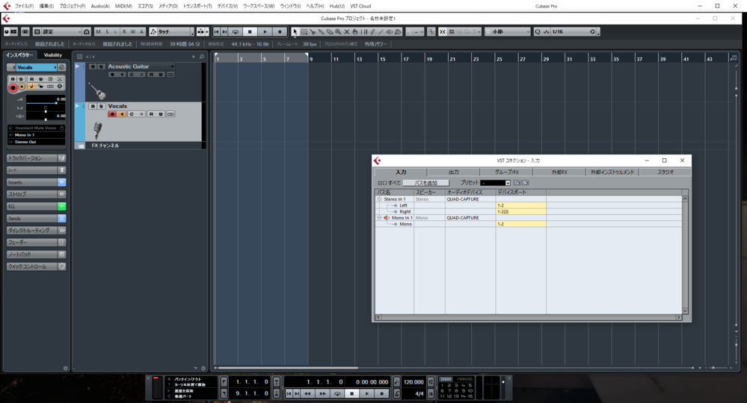
Task: Click the Add Track plus icon
Action: click(194, 57)
